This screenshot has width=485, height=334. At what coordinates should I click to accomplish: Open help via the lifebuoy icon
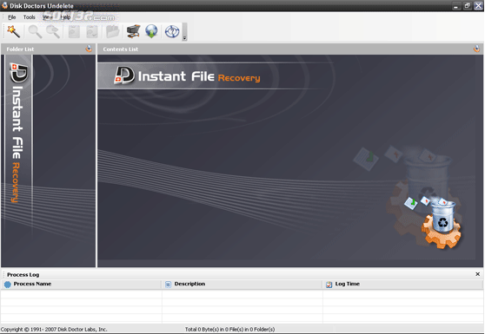point(172,31)
